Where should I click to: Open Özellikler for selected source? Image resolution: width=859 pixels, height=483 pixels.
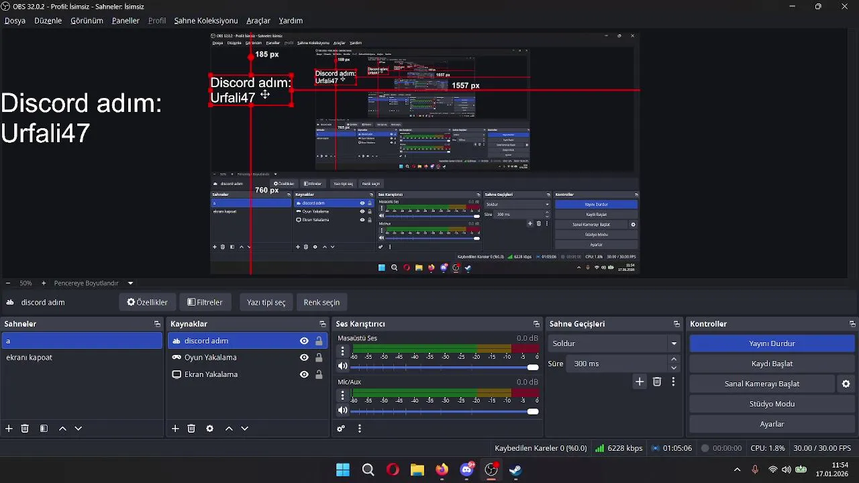coord(148,303)
